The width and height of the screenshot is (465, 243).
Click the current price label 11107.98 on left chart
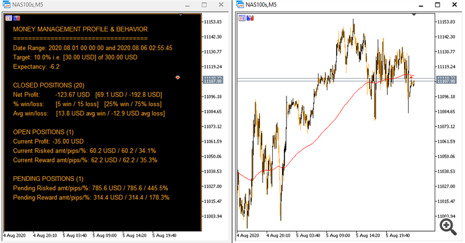tap(213, 81)
